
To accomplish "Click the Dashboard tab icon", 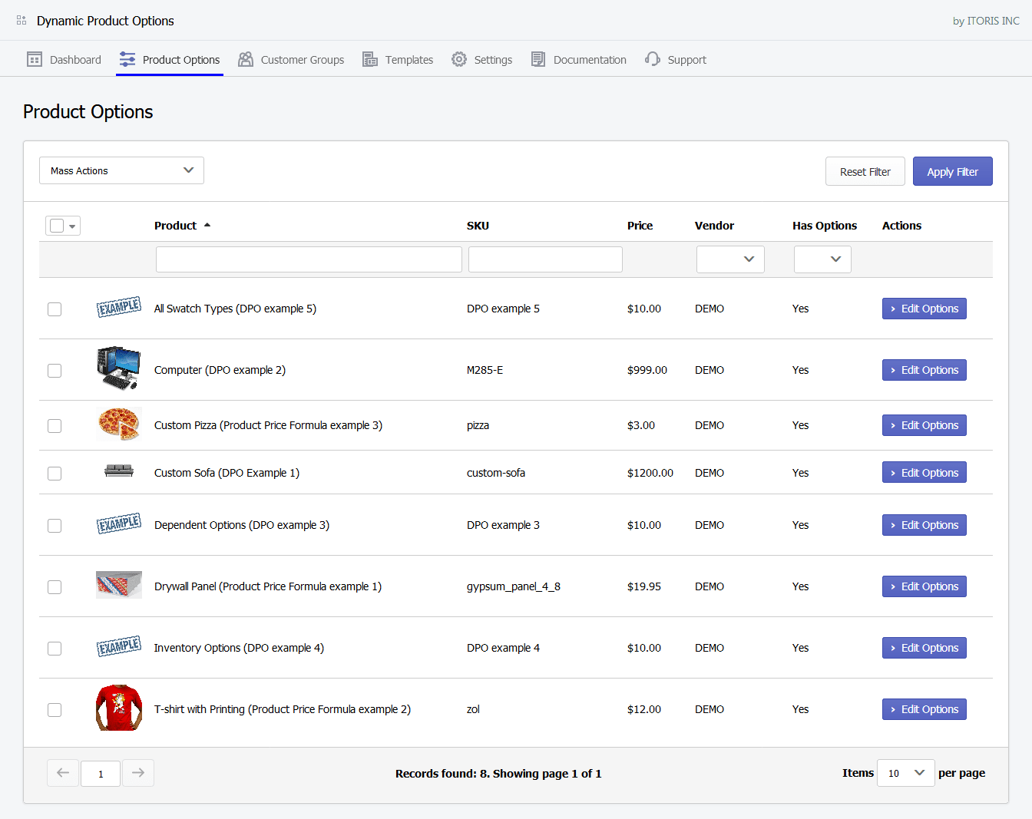I will 35,59.
